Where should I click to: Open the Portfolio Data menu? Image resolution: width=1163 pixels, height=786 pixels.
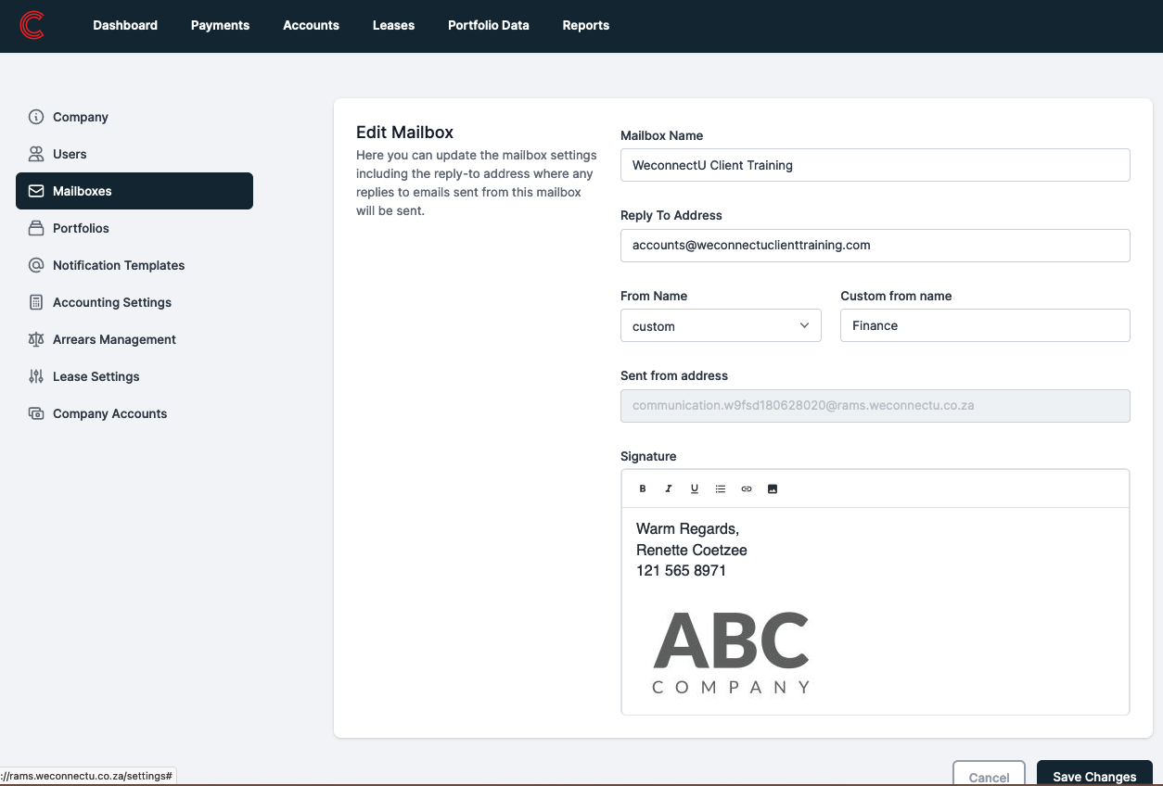[x=488, y=25]
